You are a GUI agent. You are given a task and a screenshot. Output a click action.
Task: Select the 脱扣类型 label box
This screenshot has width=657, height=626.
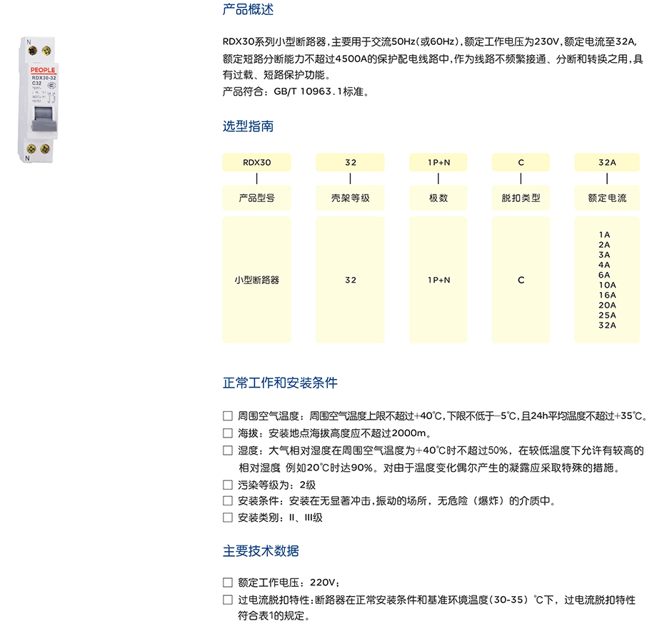(x=521, y=198)
